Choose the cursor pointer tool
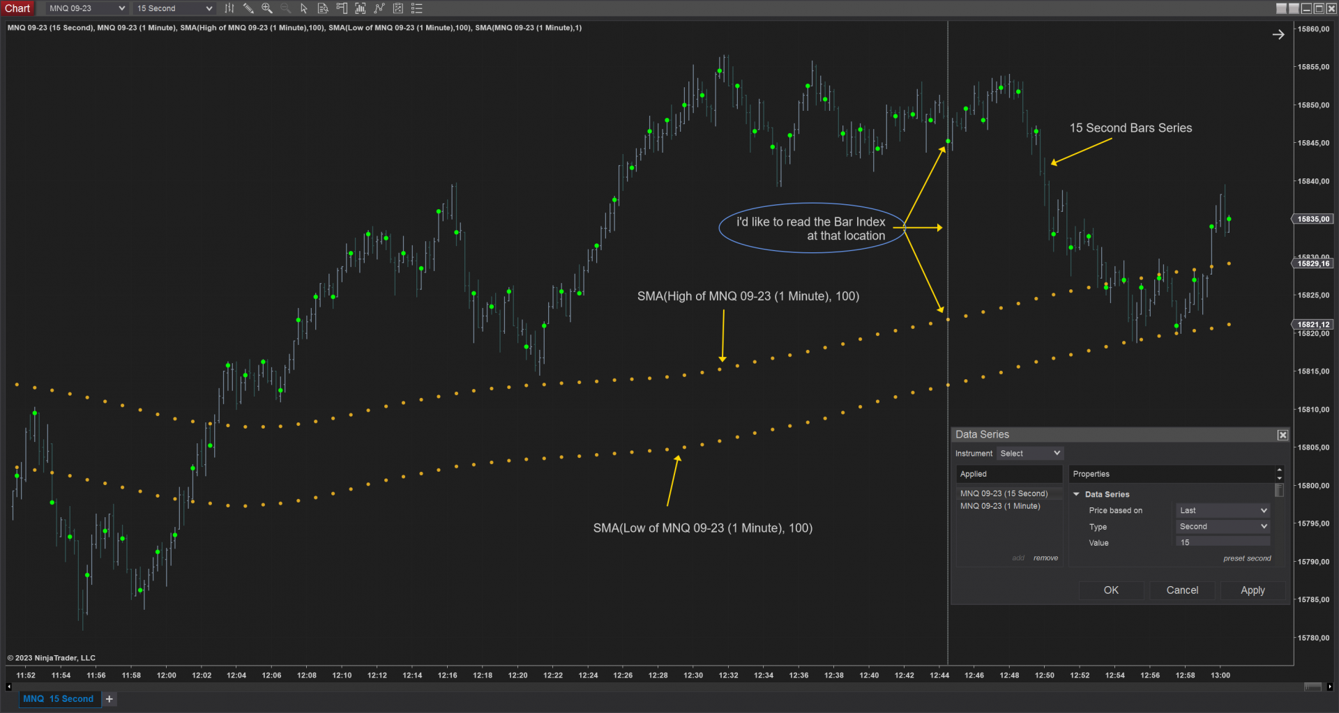This screenshot has width=1339, height=713. point(304,8)
